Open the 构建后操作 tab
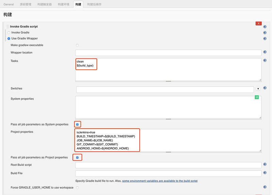This screenshot has width=272, height=195. click(94, 4)
